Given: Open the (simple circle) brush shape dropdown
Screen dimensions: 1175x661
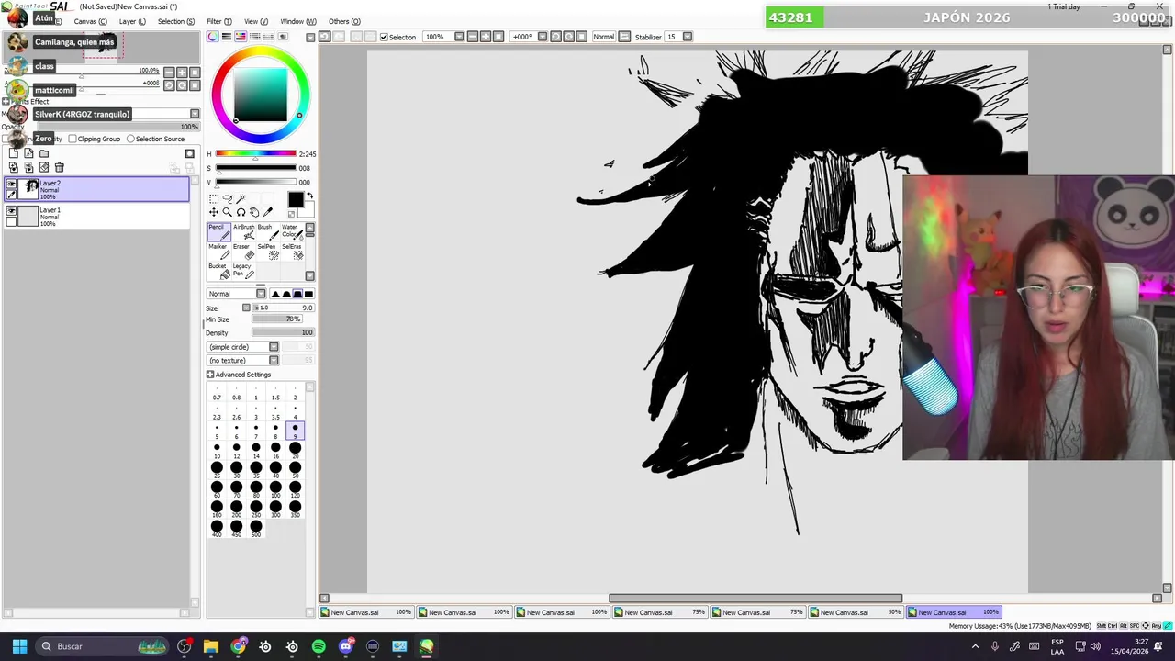Looking at the screenshot, I should coord(274,347).
